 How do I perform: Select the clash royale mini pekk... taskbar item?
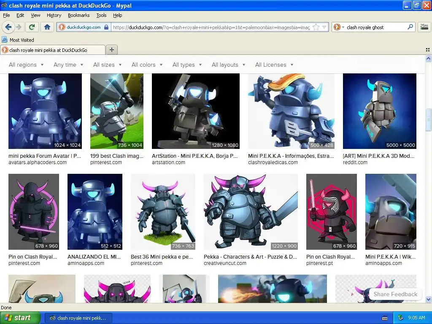(78, 318)
